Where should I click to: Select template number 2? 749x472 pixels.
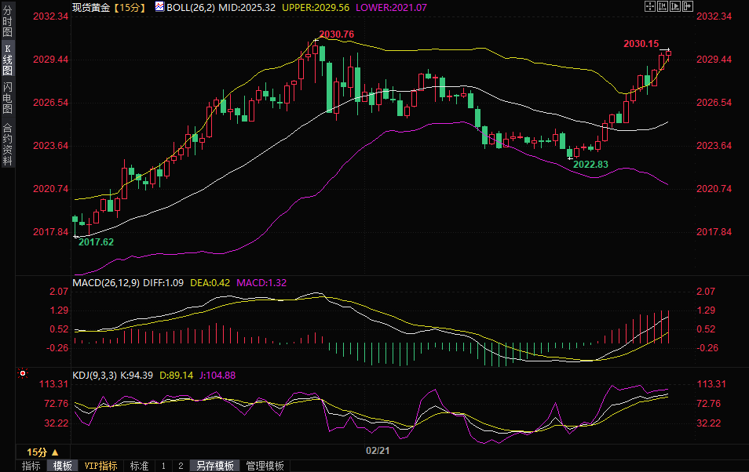point(181,466)
